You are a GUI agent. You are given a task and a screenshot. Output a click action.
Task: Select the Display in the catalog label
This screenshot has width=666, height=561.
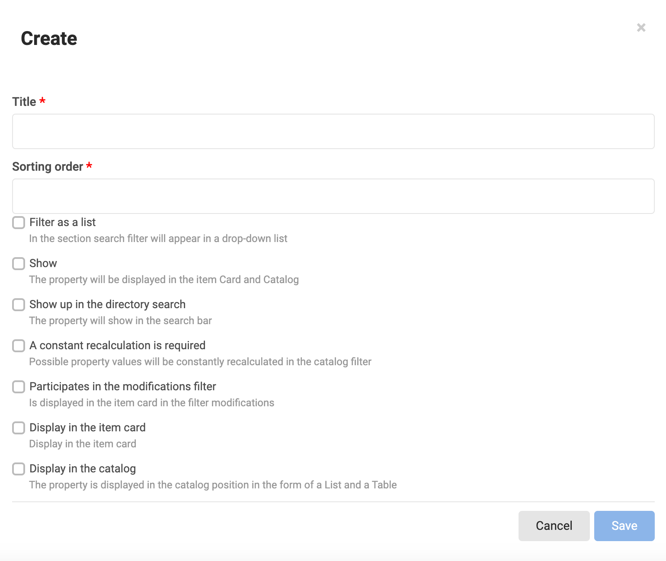tap(83, 469)
